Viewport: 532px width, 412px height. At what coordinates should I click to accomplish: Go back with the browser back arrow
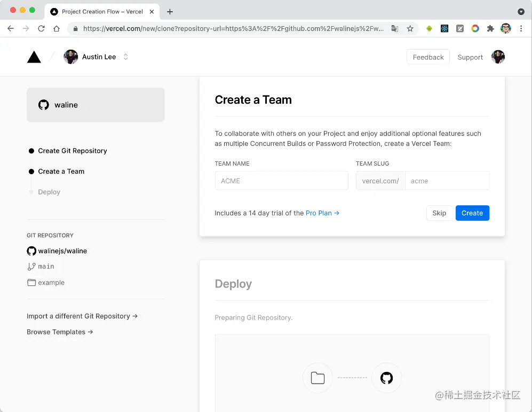(11, 28)
